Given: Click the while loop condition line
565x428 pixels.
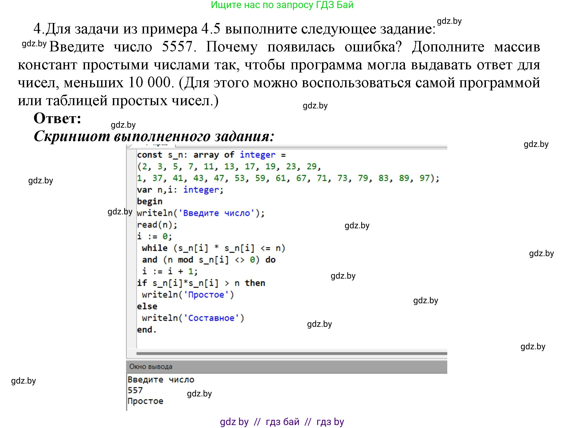Looking at the screenshot, I should 212,248.
